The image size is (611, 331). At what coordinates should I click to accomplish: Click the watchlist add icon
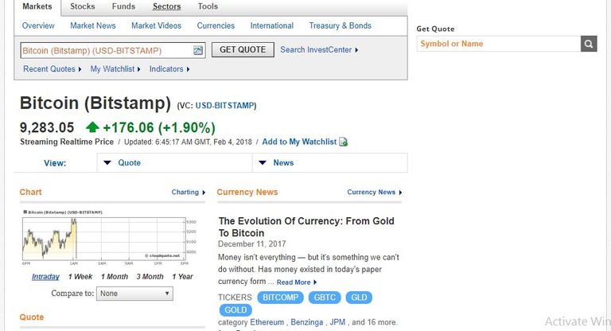click(343, 142)
